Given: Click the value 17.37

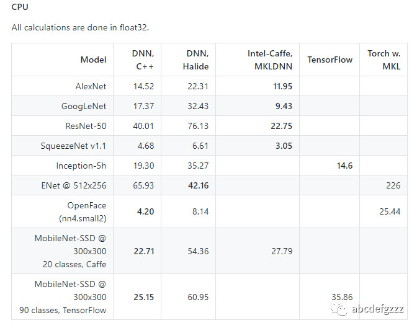Looking at the screenshot, I should pyautogui.click(x=143, y=106).
